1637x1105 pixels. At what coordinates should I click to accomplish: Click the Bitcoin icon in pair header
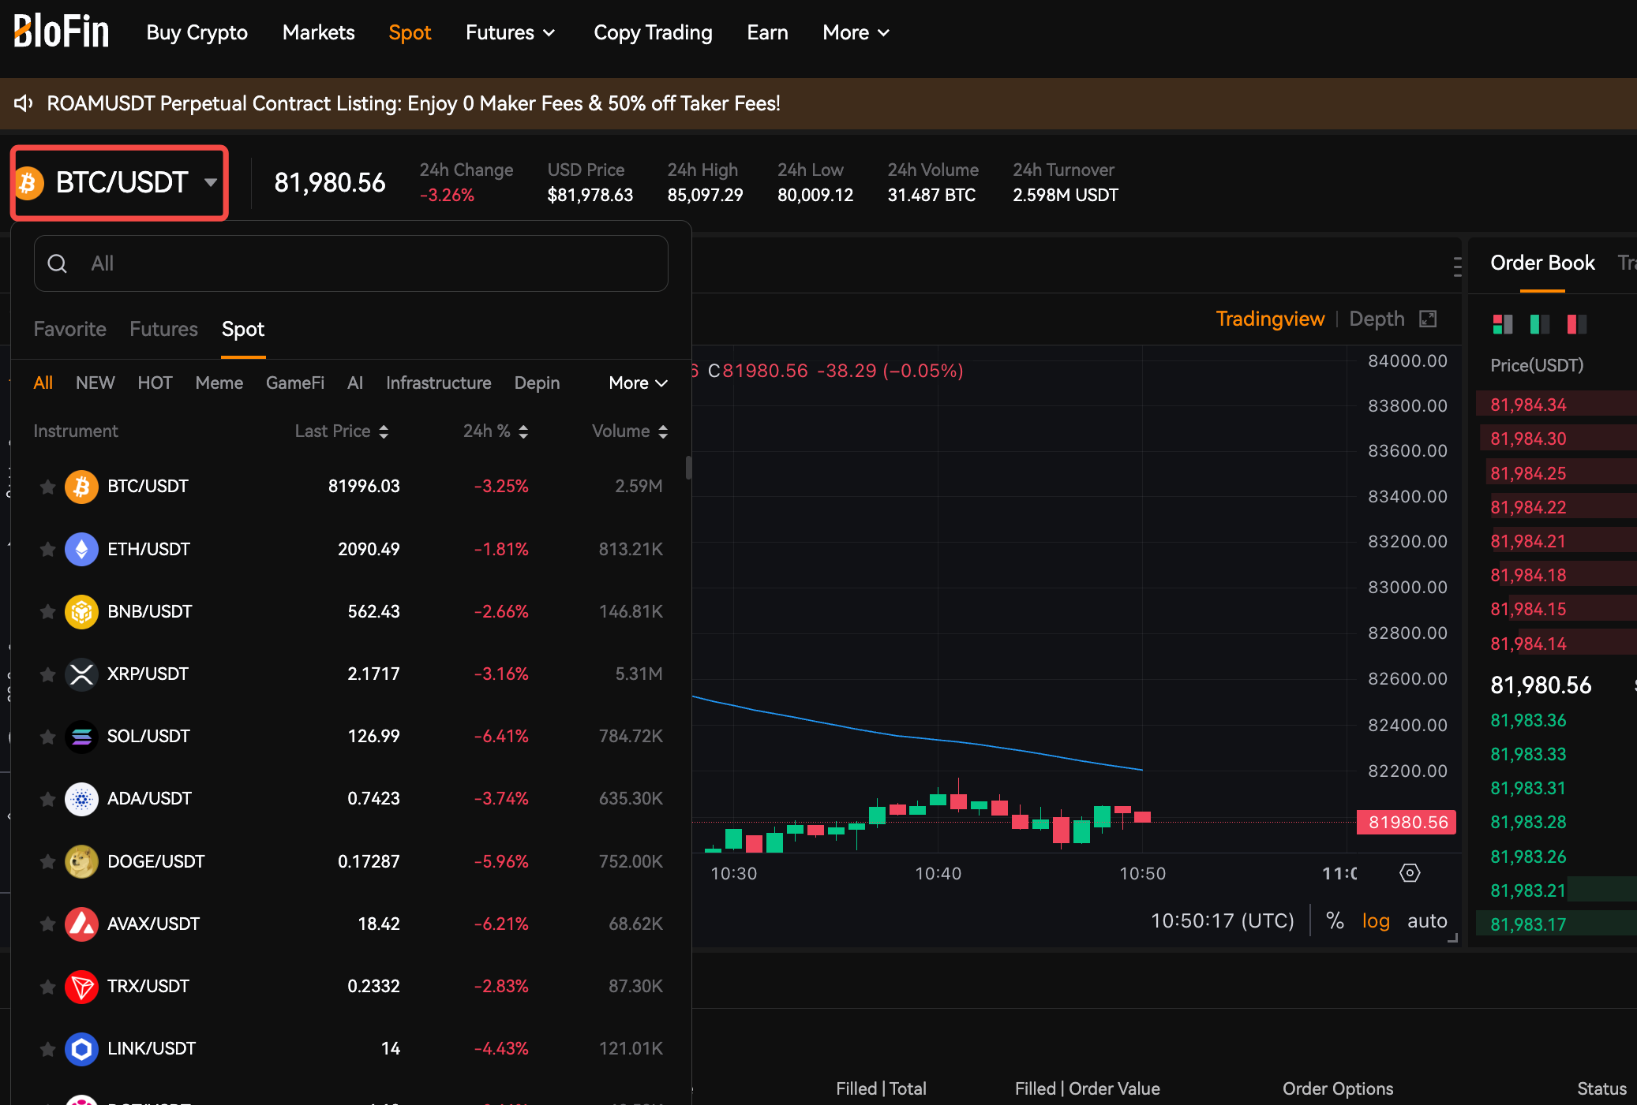(x=28, y=183)
